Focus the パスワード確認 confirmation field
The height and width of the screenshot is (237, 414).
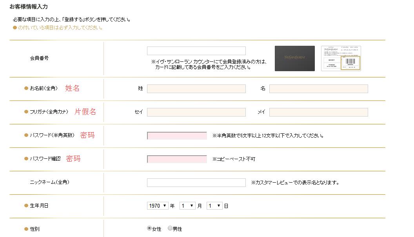pos(177,159)
